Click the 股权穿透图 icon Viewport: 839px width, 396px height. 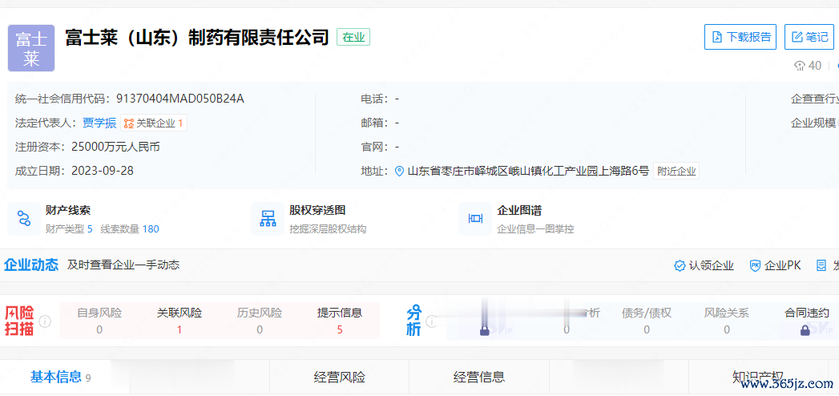268,218
